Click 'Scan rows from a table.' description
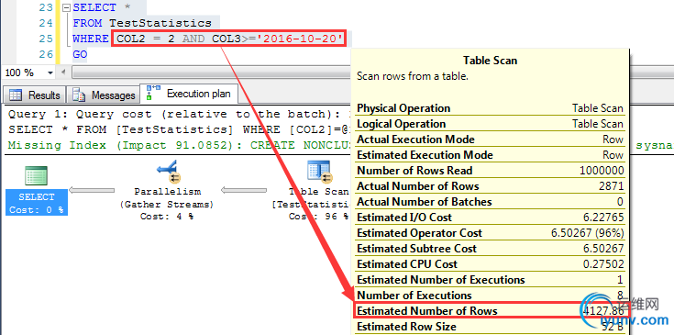Image resolution: width=674 pixels, height=335 pixels. point(413,76)
